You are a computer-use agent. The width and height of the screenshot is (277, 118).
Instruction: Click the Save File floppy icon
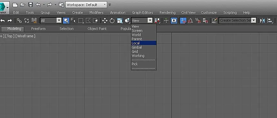(x=31, y=5)
